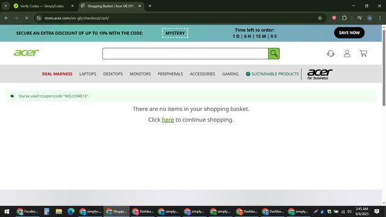Bookmark this page with the star icon
This screenshot has height=217, width=386.
click(x=320, y=18)
